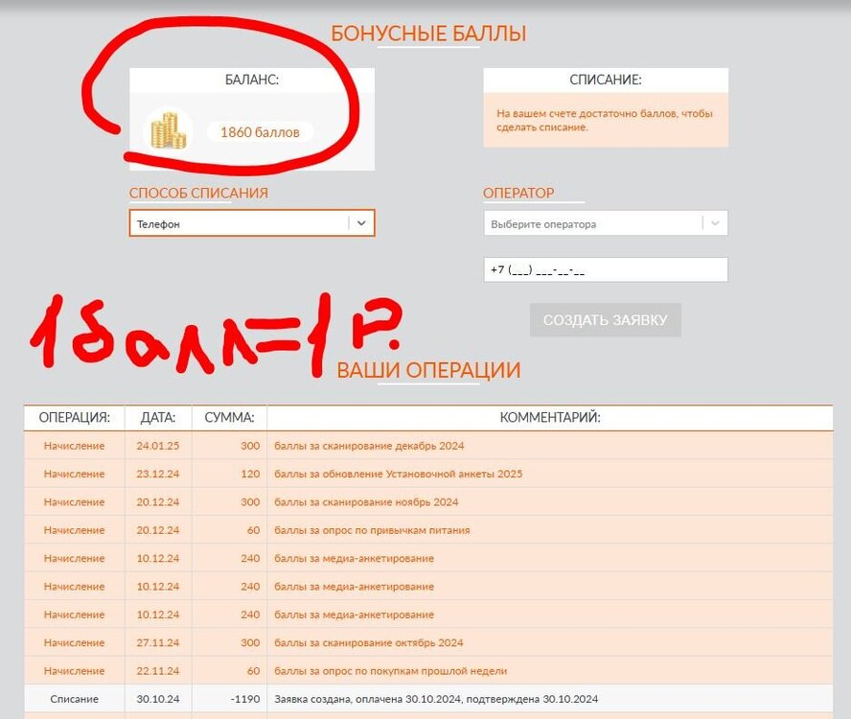Click comment баллы за опрос по привычкам питания
Viewport: 851px width, 719px height.
click(x=372, y=530)
